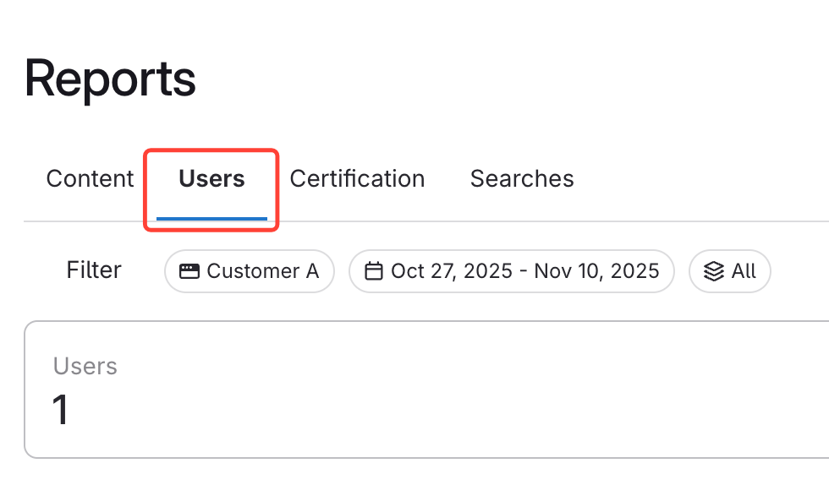Click the Users label inside the summary card
Viewport: 829px width, 485px height.
click(85, 366)
